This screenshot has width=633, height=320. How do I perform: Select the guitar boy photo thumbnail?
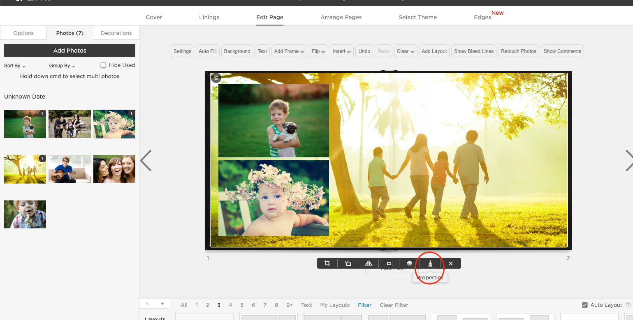pos(70,169)
